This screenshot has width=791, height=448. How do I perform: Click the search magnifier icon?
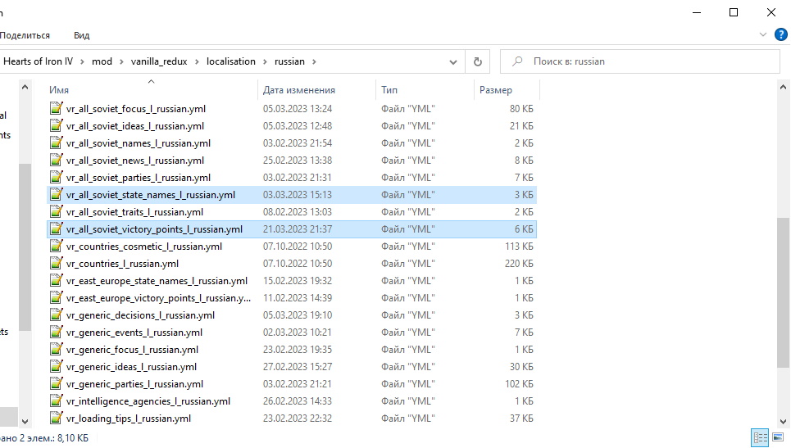(x=517, y=61)
